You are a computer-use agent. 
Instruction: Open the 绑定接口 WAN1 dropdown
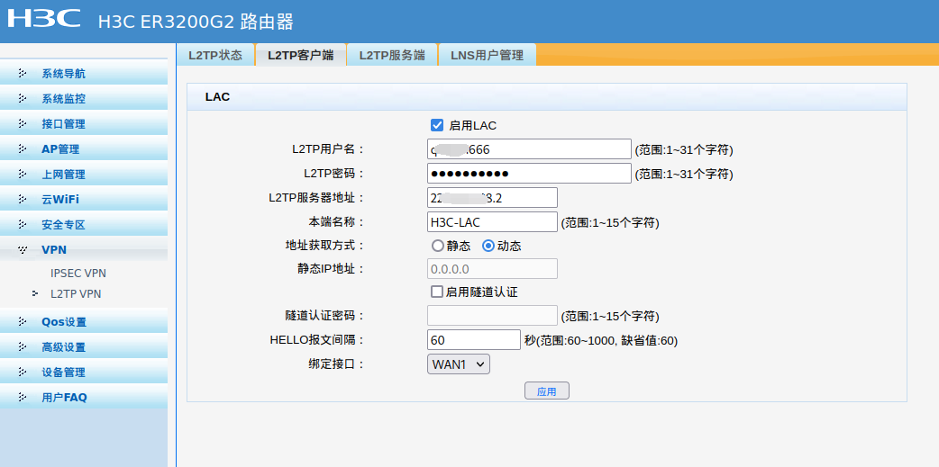459,364
